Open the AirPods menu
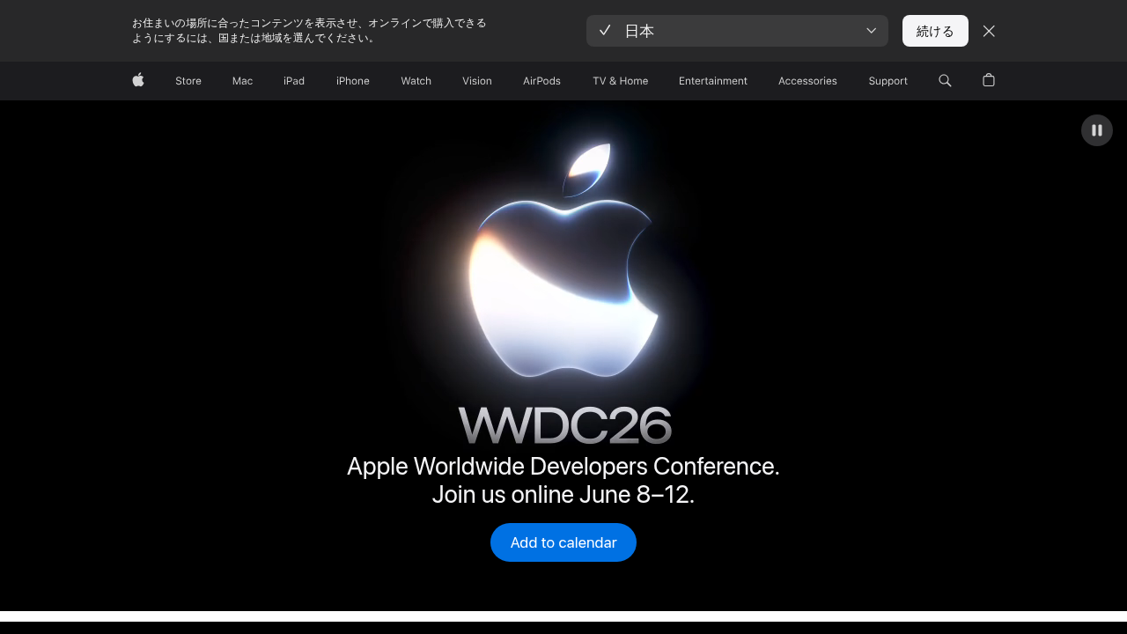Viewport: 1127px width, 634px height. 541,81
